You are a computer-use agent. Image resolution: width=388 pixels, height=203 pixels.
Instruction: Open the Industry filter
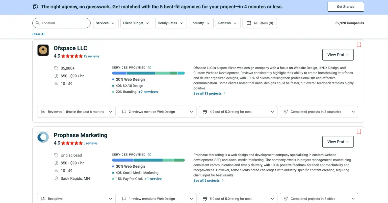(201, 23)
